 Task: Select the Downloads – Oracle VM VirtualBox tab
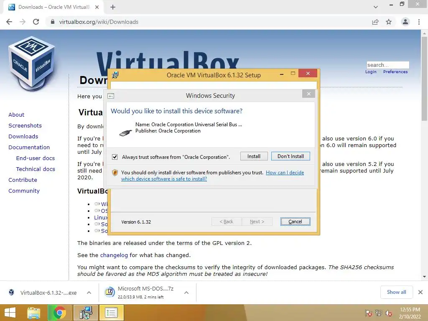[53, 7]
